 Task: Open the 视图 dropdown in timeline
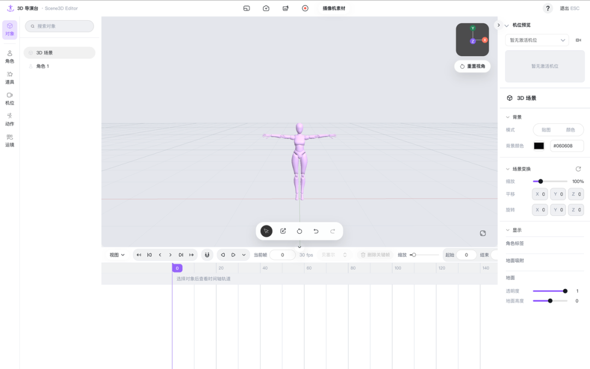[117, 255]
